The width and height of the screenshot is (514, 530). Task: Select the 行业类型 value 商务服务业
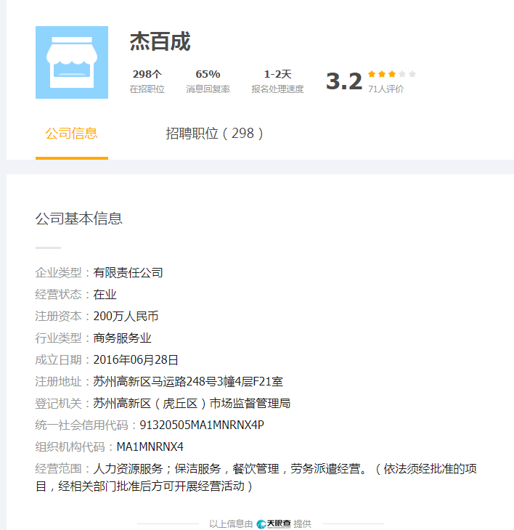(123, 338)
